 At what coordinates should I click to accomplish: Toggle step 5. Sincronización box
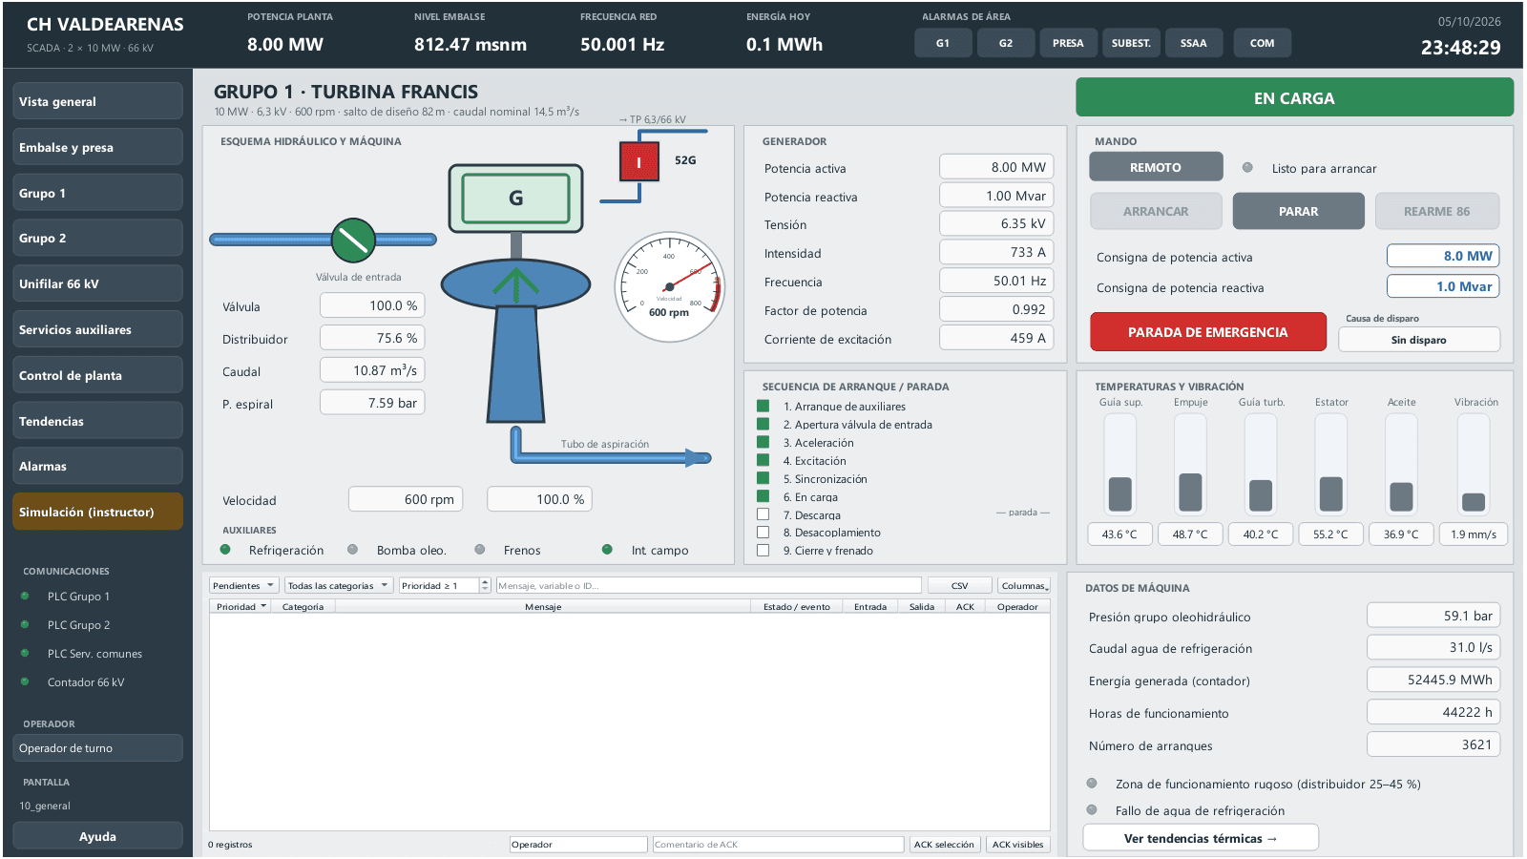[763, 478]
